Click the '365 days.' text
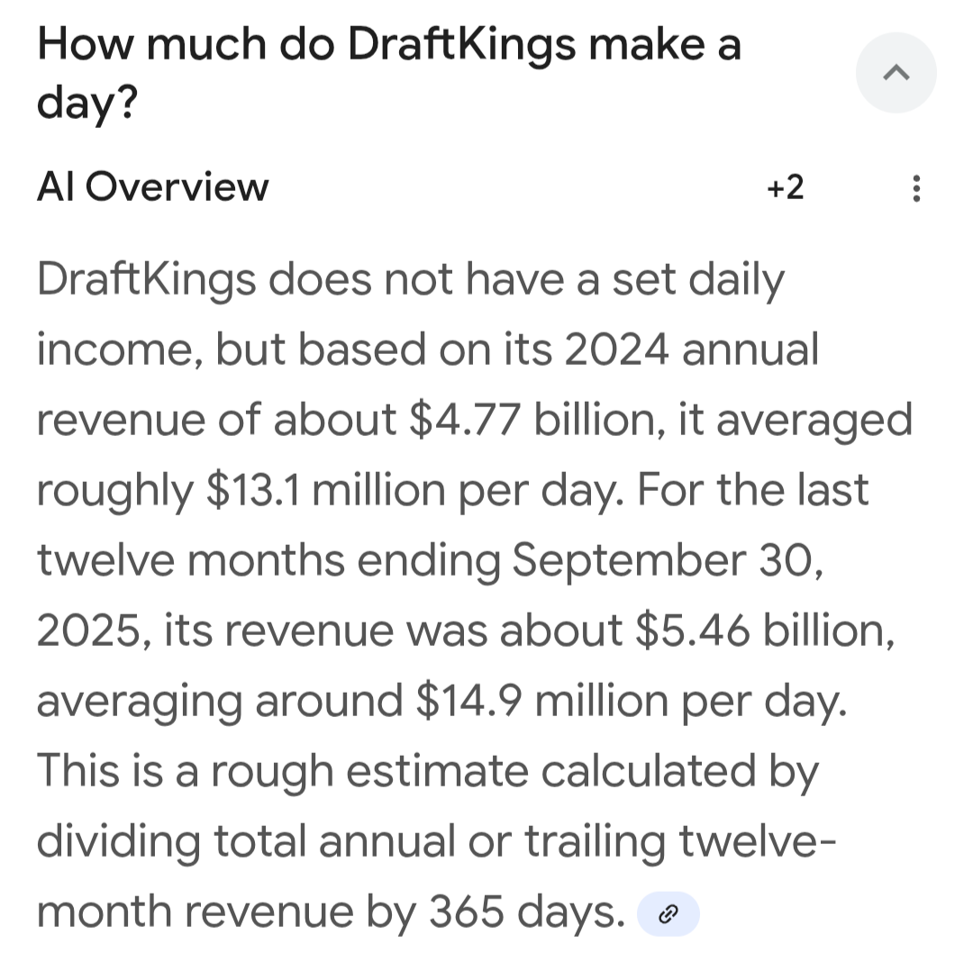The width and height of the screenshot is (973, 962). tap(527, 912)
